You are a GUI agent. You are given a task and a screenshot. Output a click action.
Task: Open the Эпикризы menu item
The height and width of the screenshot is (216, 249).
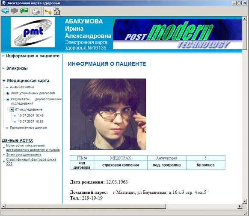pyautogui.click(x=17, y=68)
